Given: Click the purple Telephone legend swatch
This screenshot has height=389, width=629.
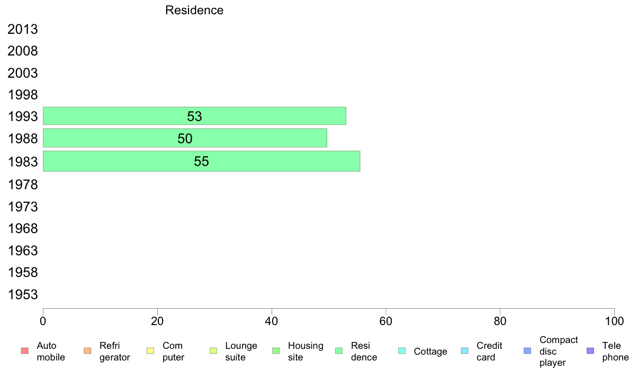Looking at the screenshot, I should tap(590, 351).
